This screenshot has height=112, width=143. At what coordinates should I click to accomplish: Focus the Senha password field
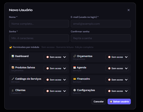click(x=39, y=38)
